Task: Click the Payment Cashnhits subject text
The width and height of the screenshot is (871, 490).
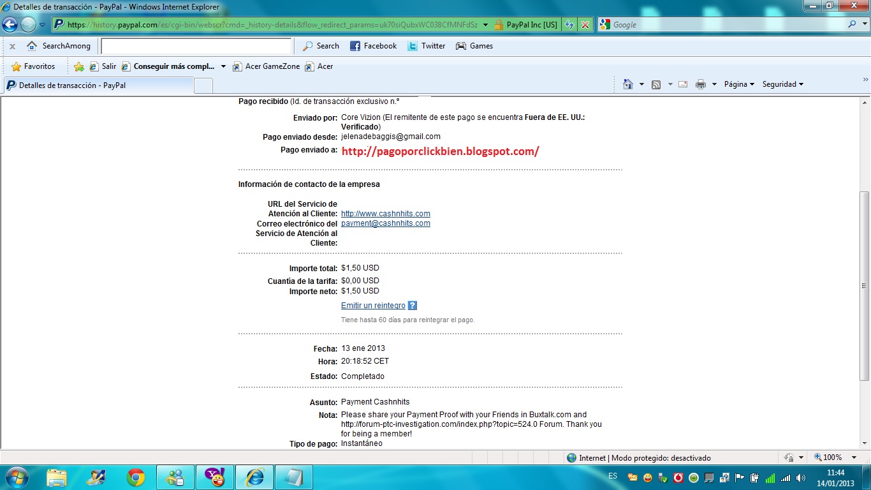Action: [x=376, y=402]
